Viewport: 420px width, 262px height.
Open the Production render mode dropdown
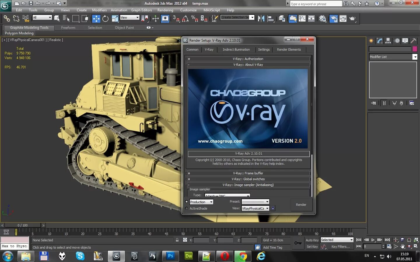(202, 202)
